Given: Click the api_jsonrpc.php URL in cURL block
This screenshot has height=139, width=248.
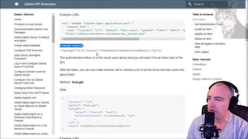Looking at the screenshot, I should coord(105,34).
